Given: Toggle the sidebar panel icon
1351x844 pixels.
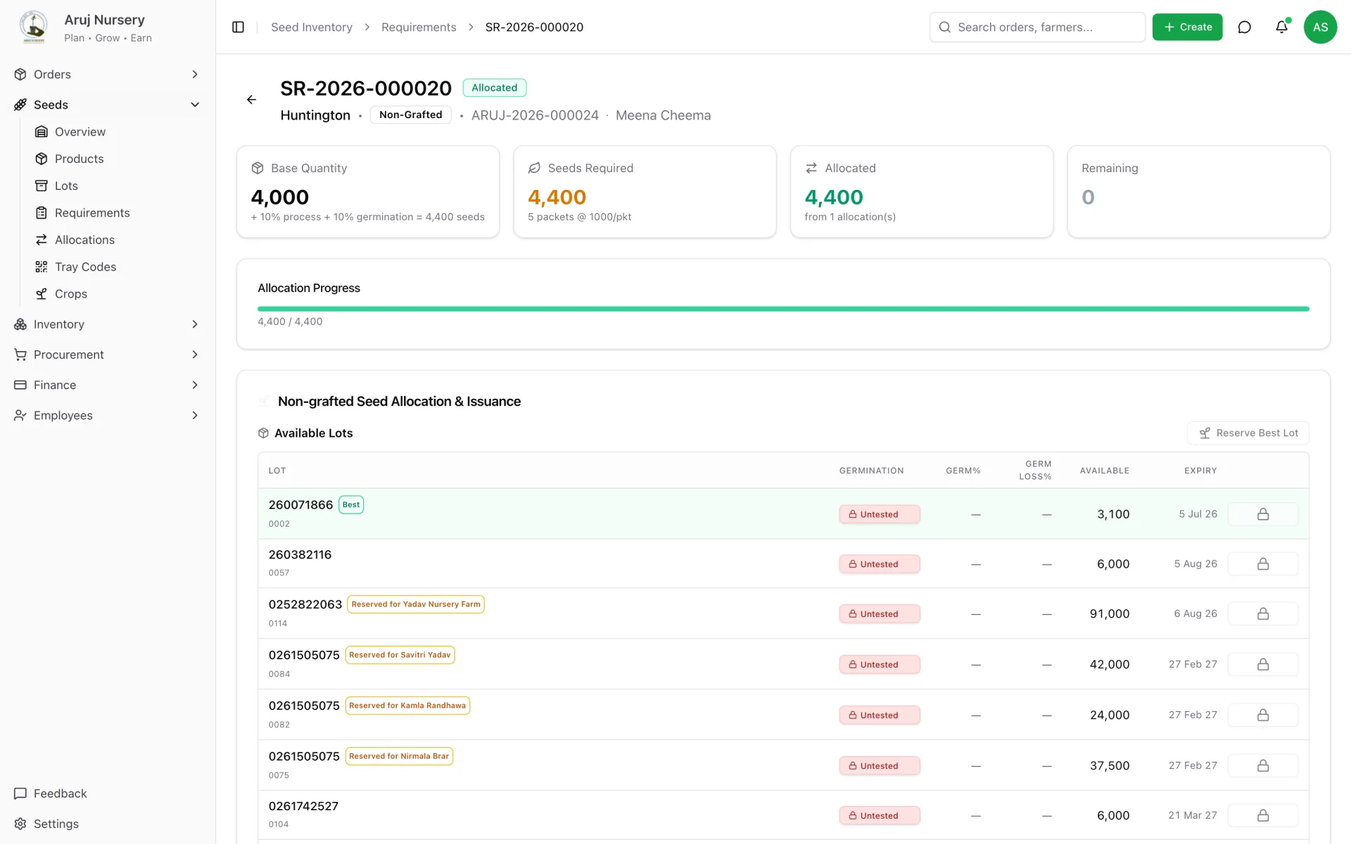Looking at the screenshot, I should pos(238,27).
